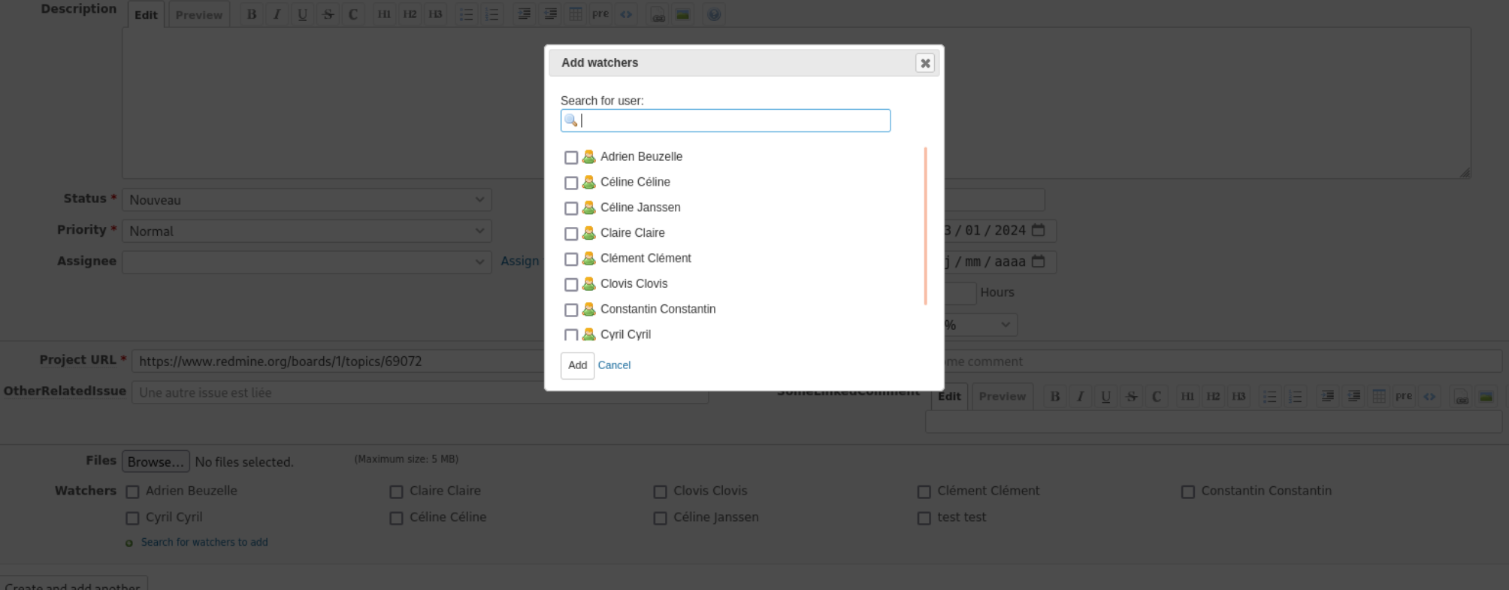The height and width of the screenshot is (590, 1509).
Task: Select Constantin Constantin checkbox in dialog
Action: 571,310
